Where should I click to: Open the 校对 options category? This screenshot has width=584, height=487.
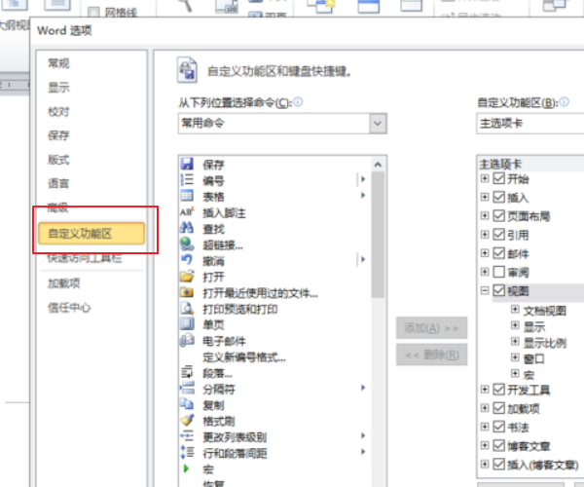coord(58,111)
